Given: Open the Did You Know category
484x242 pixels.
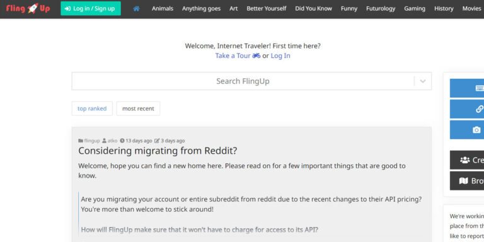Looking at the screenshot, I should pyautogui.click(x=313, y=9).
